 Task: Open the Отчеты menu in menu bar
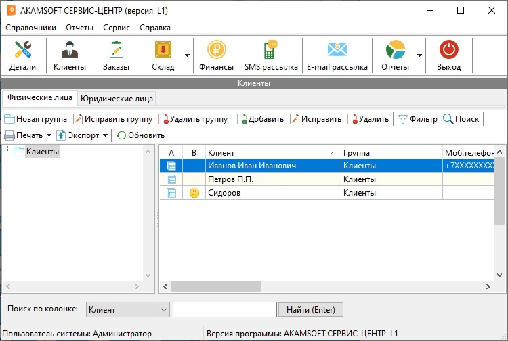click(79, 28)
